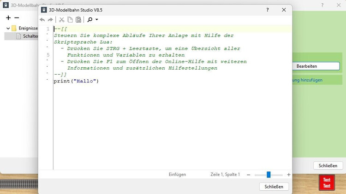This screenshot has height=194, width=346.
Task: Click Schließen button in script editor
Action: [274, 187]
